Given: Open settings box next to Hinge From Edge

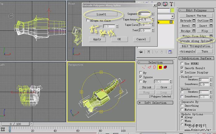Looking at the screenshot, I should coord(211,36).
